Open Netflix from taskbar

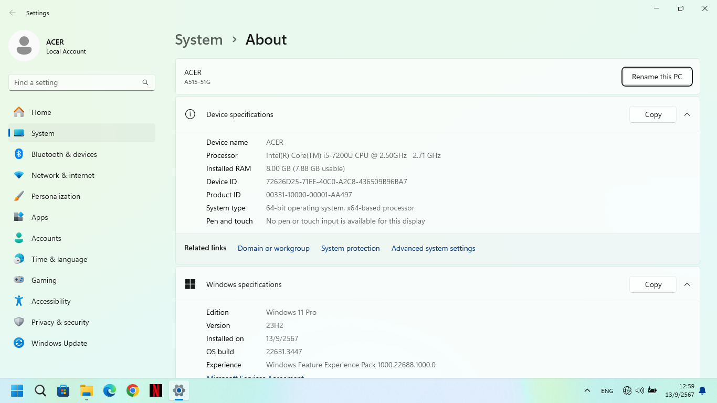tap(156, 390)
